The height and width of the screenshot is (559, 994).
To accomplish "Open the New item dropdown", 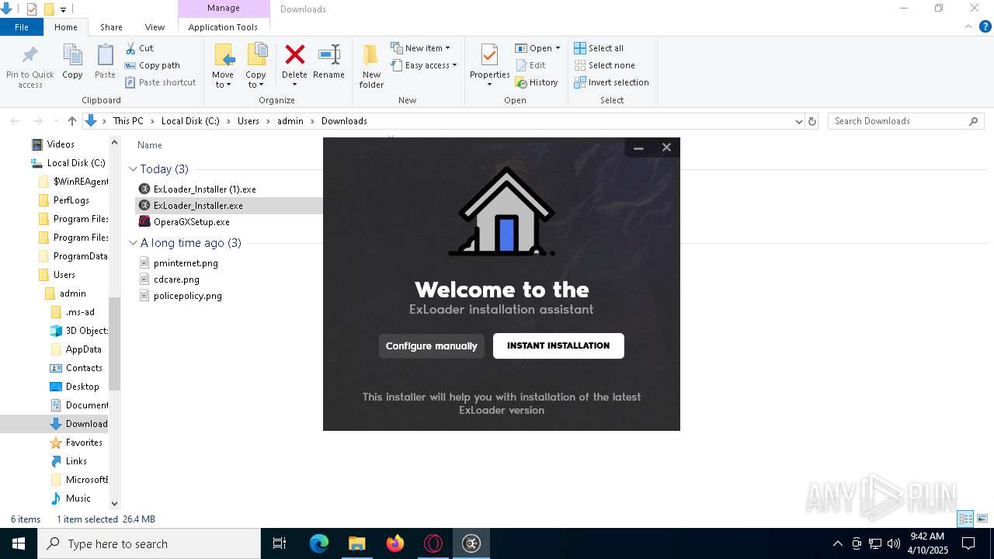I will (420, 48).
